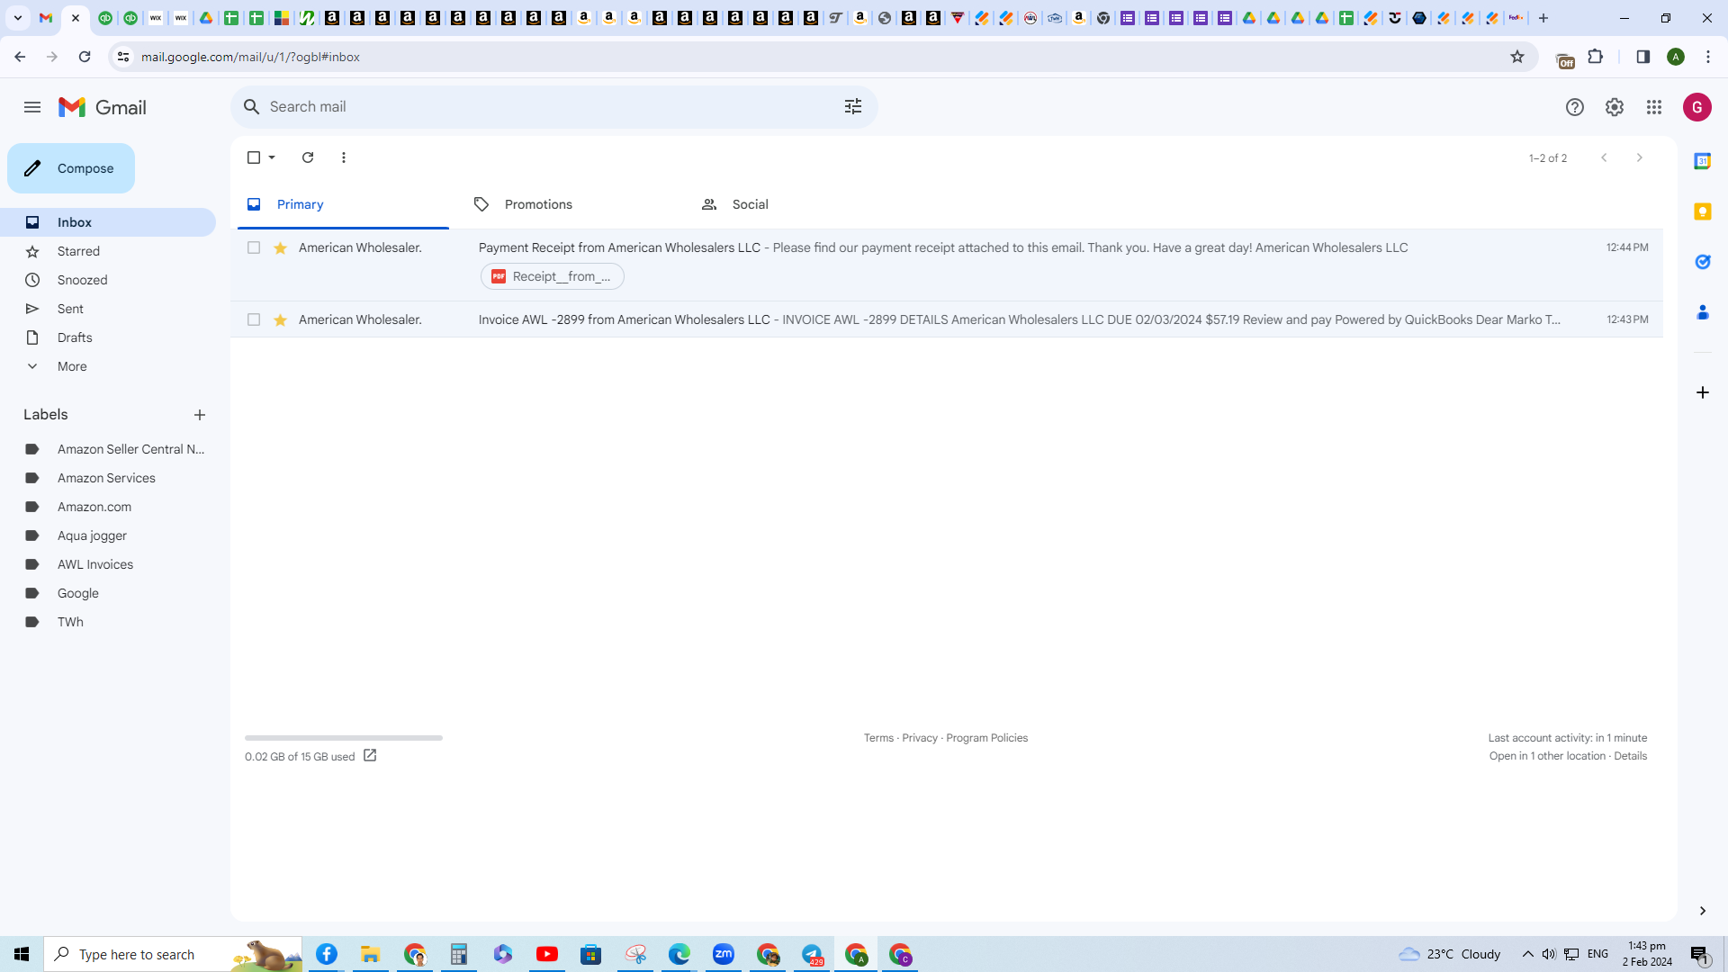Select the Payment Receipt email checkbox
The image size is (1728, 972).
[x=254, y=247]
